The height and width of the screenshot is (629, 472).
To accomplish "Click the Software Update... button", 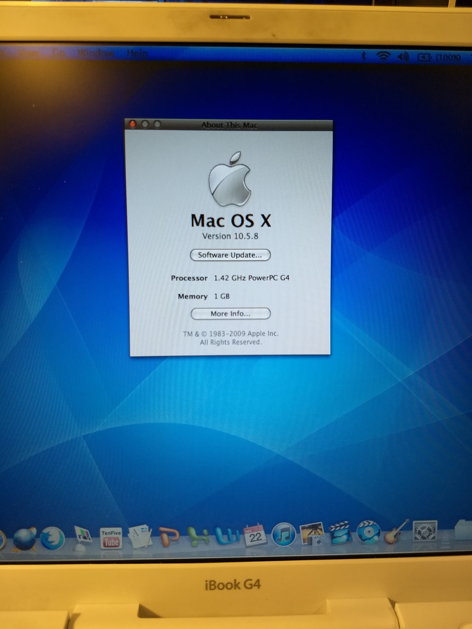I will [230, 255].
